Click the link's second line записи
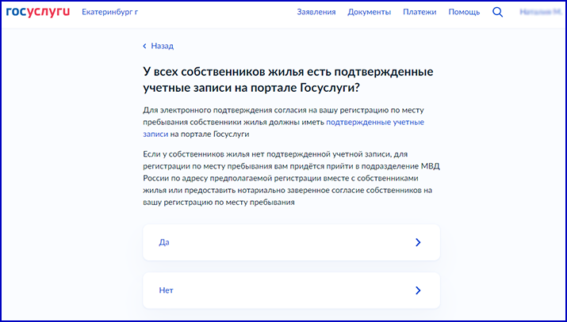 click(155, 134)
